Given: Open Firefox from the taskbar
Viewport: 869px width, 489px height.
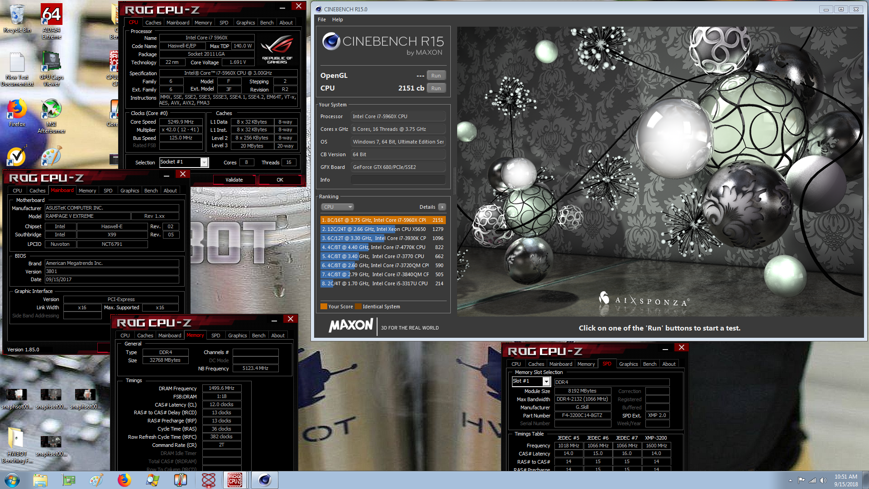Looking at the screenshot, I should (124, 480).
